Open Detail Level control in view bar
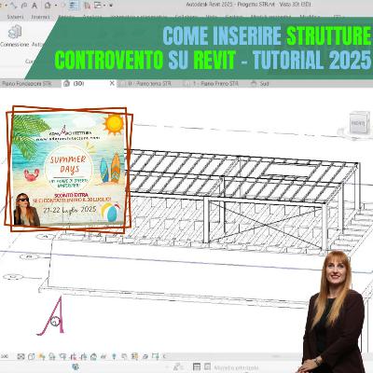Image resolution: width=373 pixels, height=373 pixels. coord(21,356)
